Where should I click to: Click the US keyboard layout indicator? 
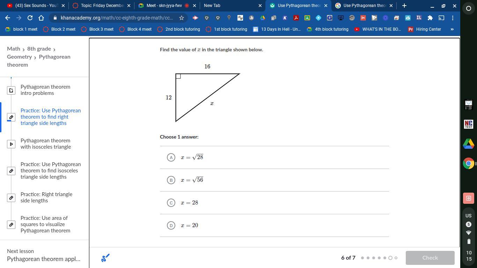pos(469,216)
